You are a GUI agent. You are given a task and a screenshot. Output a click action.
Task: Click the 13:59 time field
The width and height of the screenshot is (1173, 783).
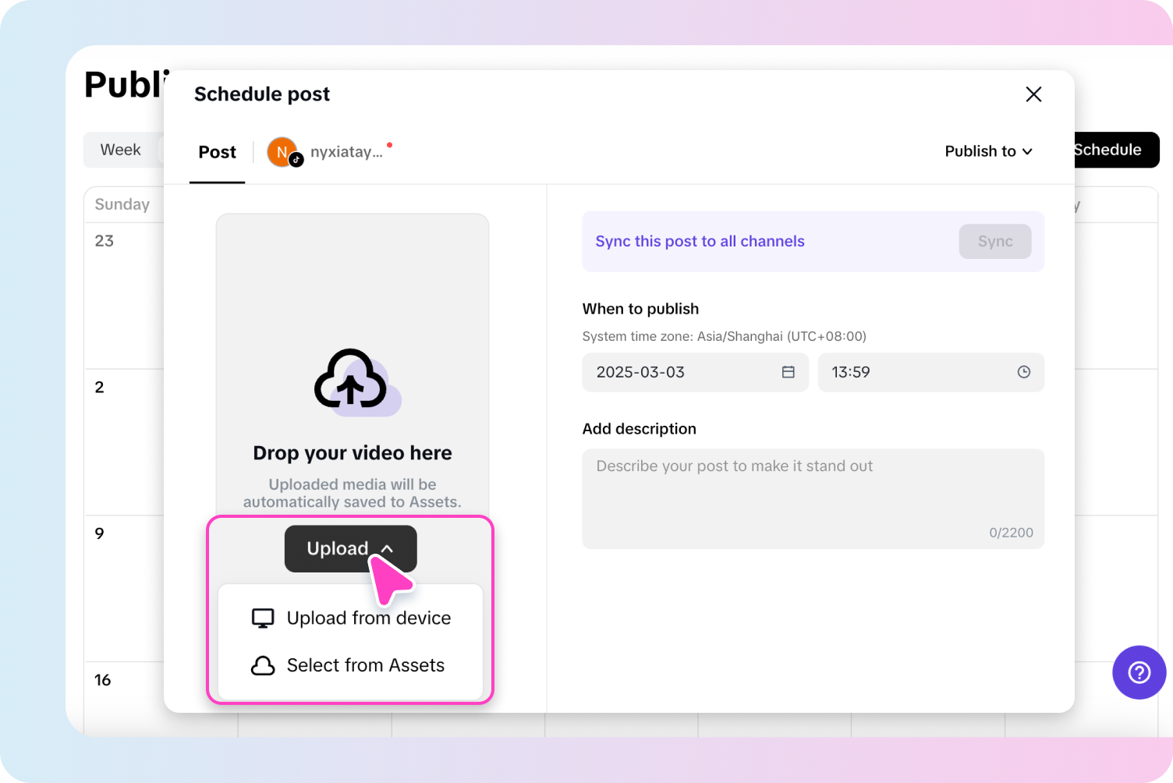click(920, 372)
